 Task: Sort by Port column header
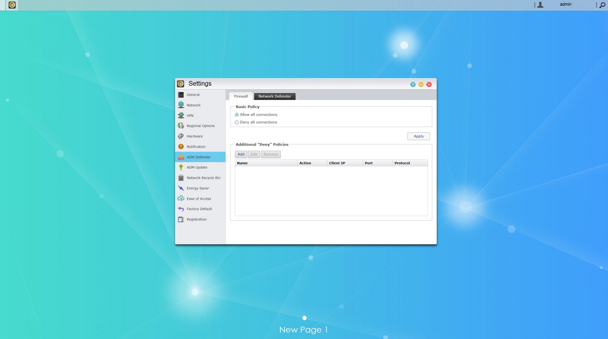378,163
